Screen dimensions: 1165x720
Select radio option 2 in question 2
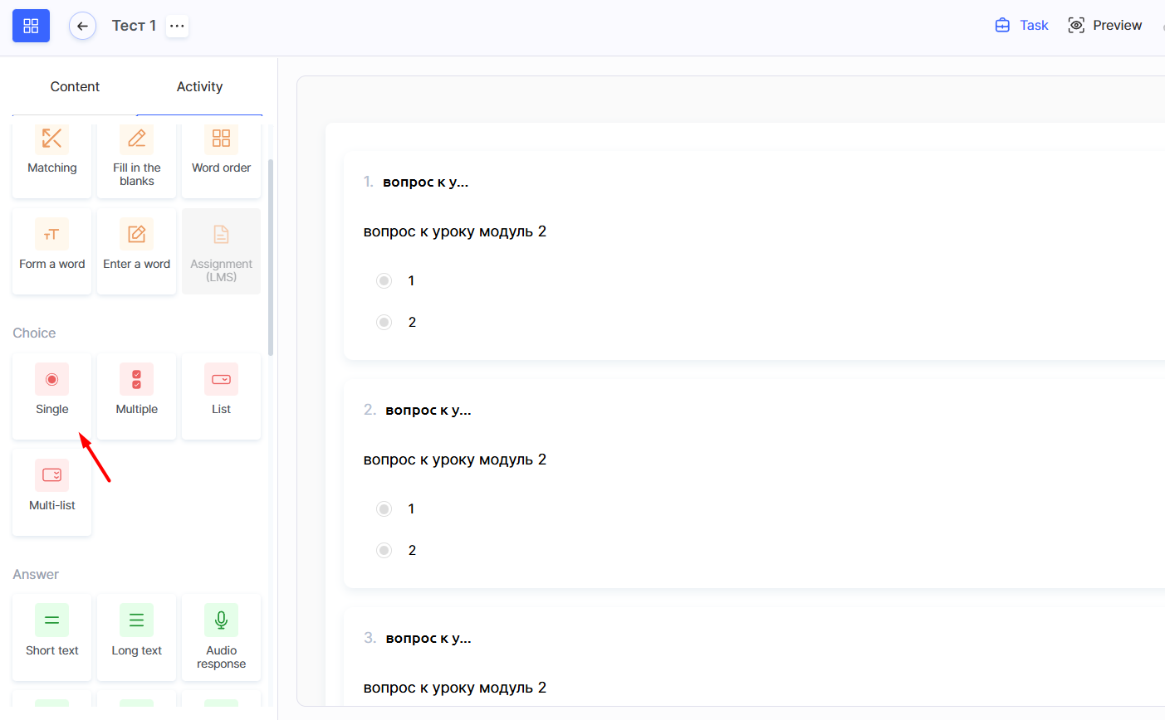tap(384, 550)
